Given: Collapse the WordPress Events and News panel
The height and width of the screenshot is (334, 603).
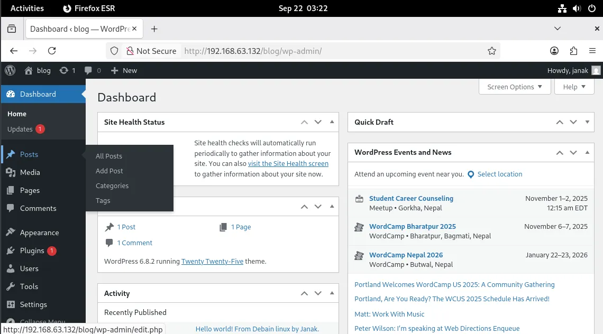Looking at the screenshot, I should click(x=587, y=153).
